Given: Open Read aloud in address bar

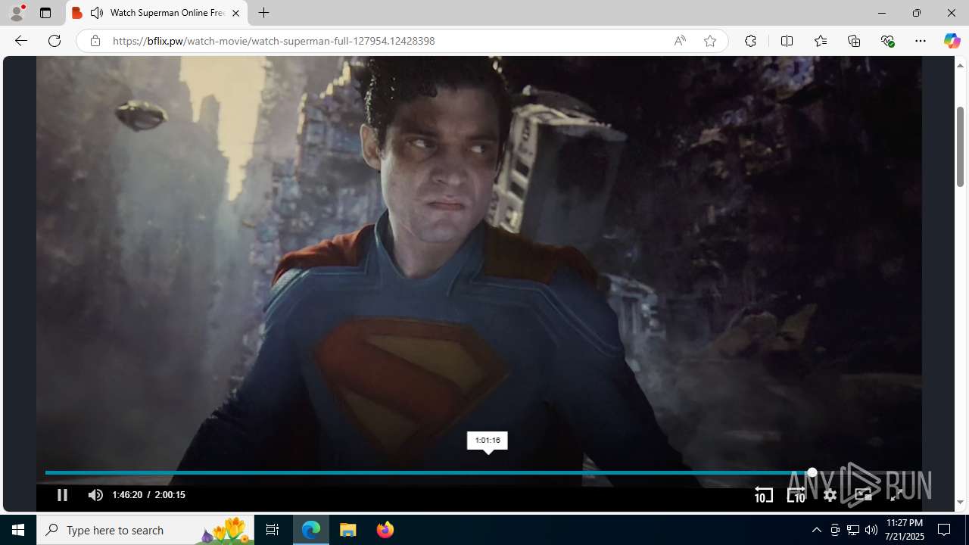Looking at the screenshot, I should coord(680,41).
